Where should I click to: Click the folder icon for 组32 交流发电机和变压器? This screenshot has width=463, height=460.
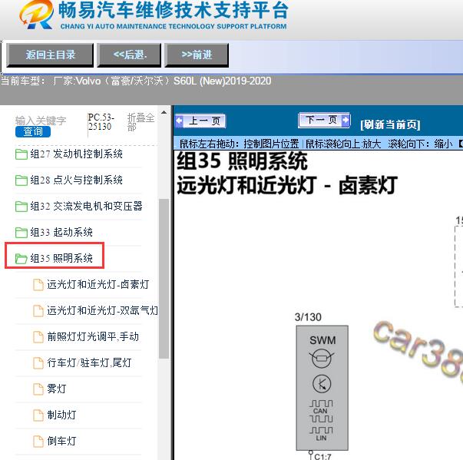pyautogui.click(x=21, y=206)
